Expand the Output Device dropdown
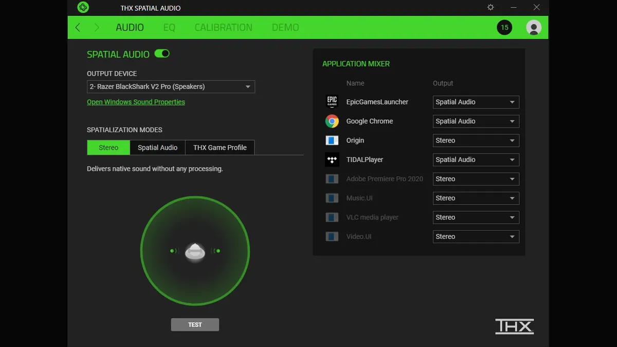Screen dimensions: 617x347 (171, 87)
